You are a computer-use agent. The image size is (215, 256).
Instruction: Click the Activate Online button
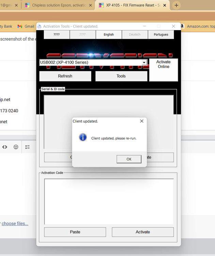[163, 70]
